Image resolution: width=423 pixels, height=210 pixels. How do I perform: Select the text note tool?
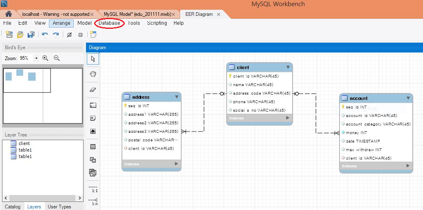point(93,118)
